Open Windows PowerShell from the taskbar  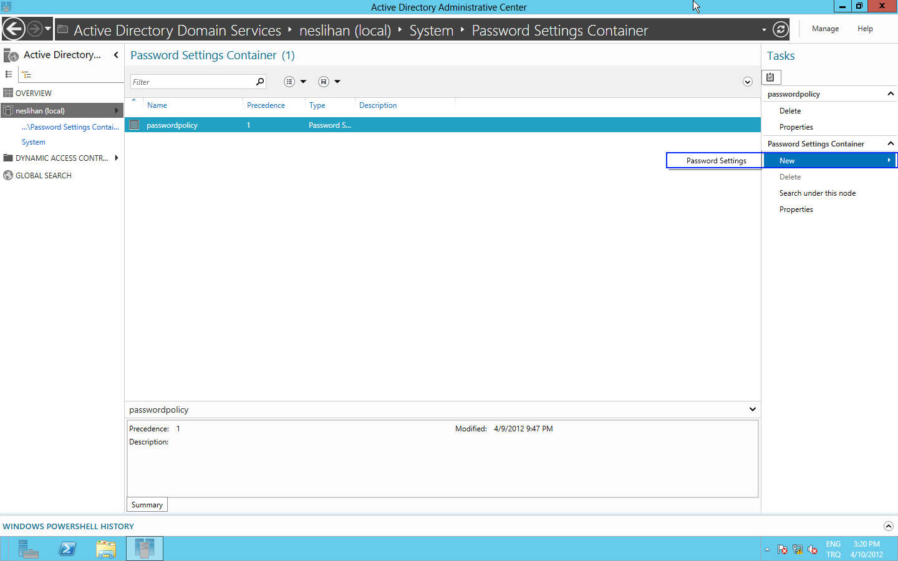(67, 549)
